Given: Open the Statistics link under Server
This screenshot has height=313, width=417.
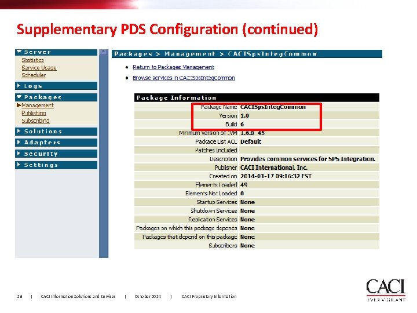Looking at the screenshot, I should point(32,60).
